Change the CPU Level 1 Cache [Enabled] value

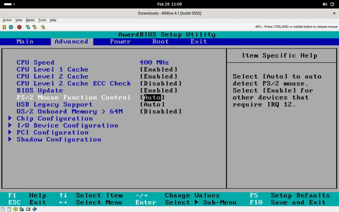(159, 69)
